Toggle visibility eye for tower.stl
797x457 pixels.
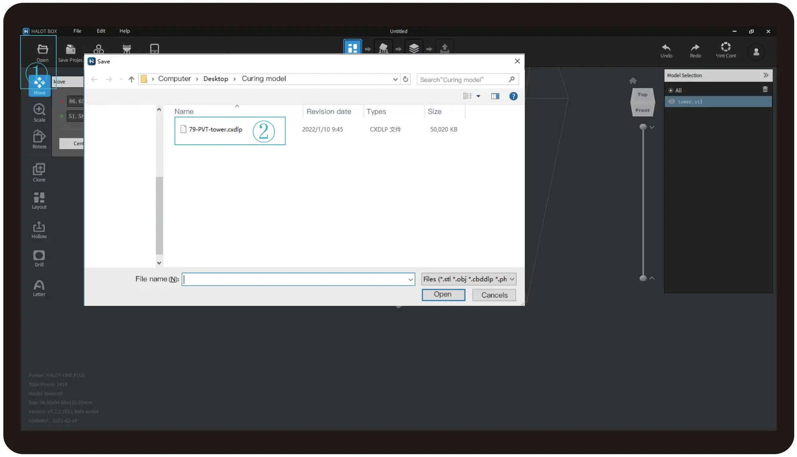(x=672, y=102)
